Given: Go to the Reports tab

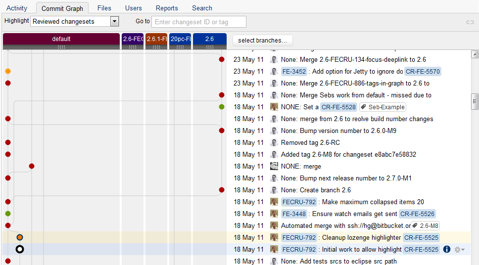Looking at the screenshot, I should [167, 8].
